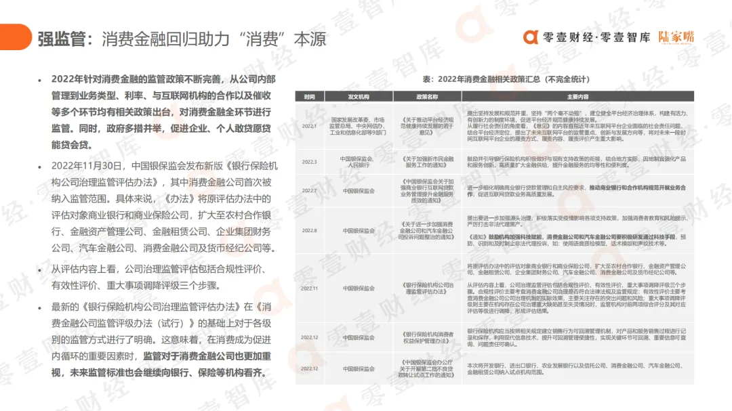The height and width of the screenshot is (411, 732).
Task: Click the 2022.11 date cell
Action: 309,288
